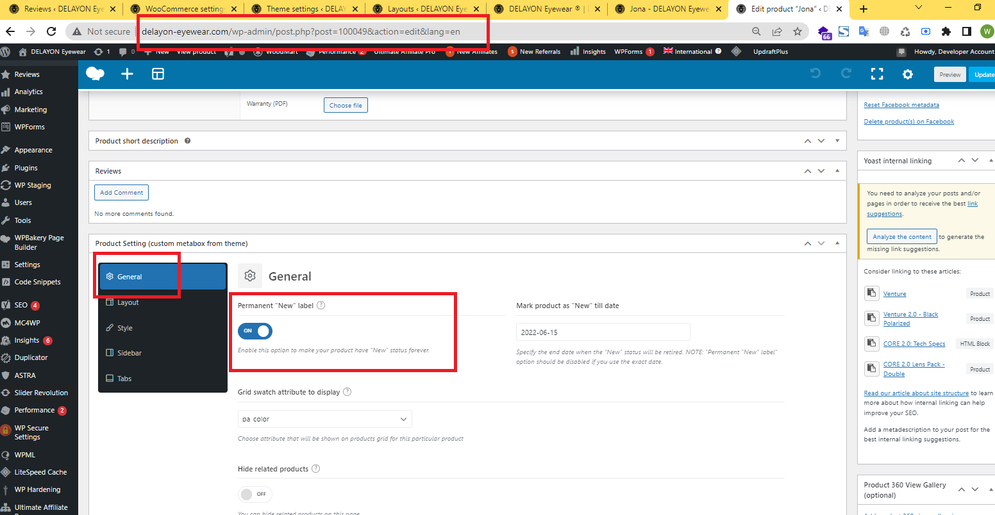This screenshot has height=515, width=995.
Task: Click Mark as New till date field
Action: click(x=603, y=332)
